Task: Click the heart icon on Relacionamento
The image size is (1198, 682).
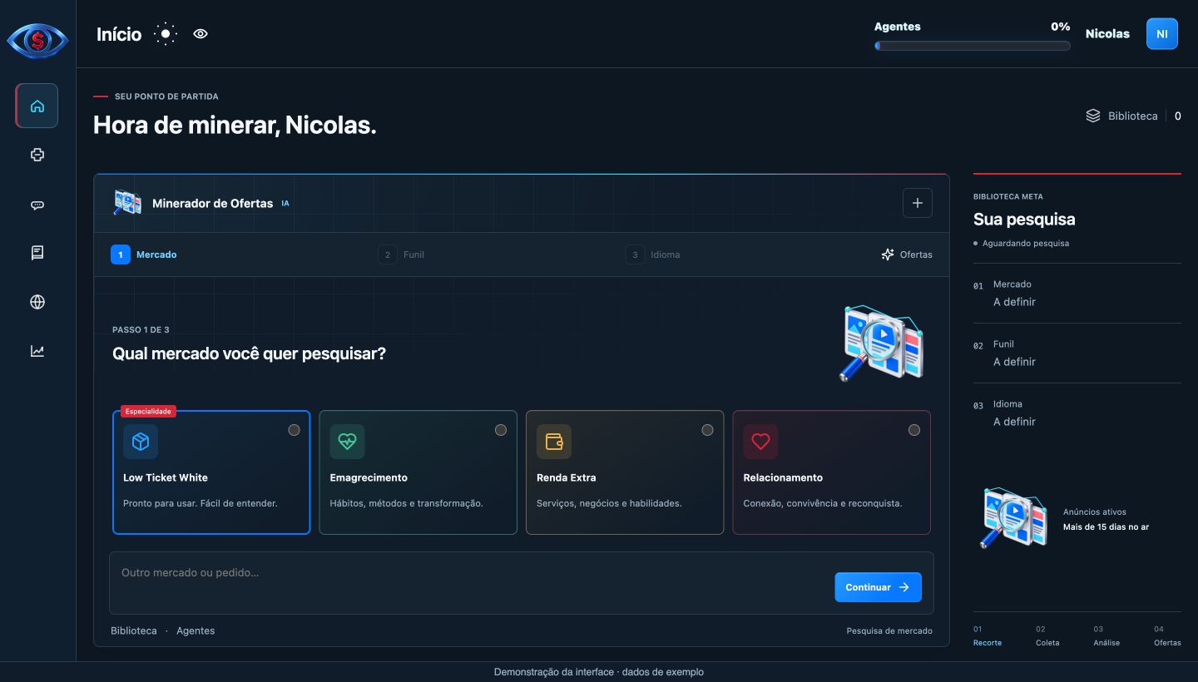Action: tap(760, 442)
